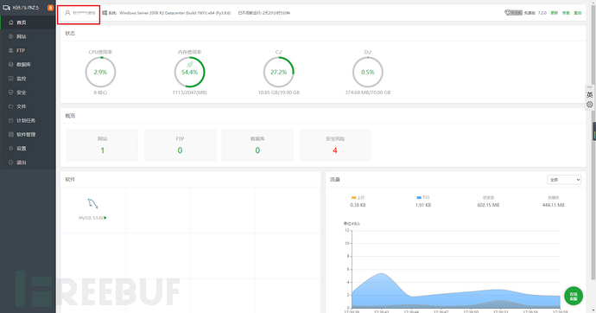Image resolution: width=596 pixels, height=313 pixels.
Task: Click the scrollbar up arrow at top right
Action: pos(593,3)
